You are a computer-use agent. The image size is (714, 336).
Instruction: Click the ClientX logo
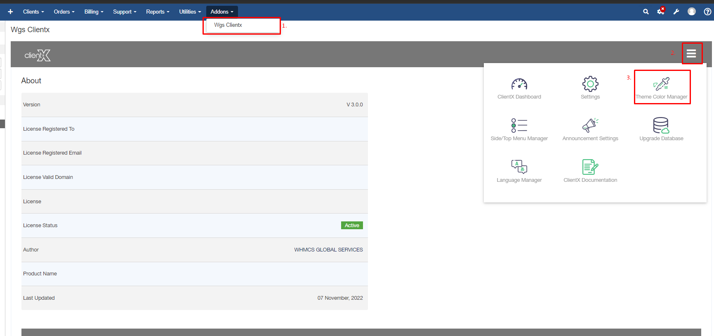pos(38,55)
